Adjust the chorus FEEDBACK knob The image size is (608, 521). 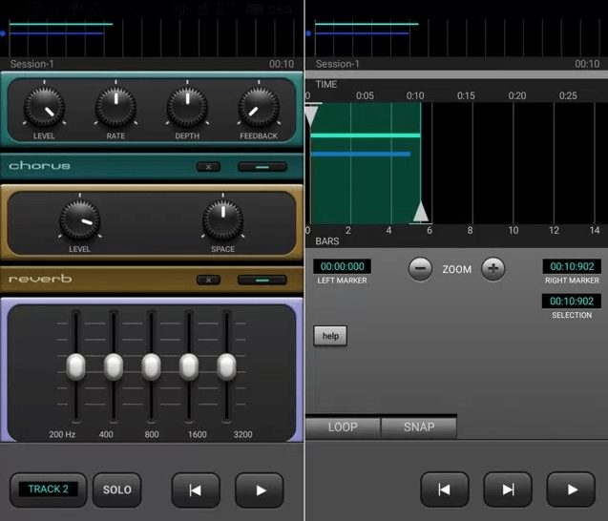click(x=259, y=107)
